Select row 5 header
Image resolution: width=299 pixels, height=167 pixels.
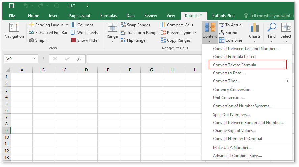pos(7,103)
